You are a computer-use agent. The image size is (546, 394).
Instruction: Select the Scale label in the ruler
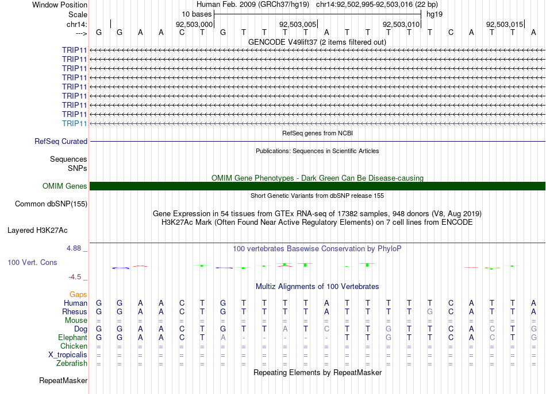coord(78,14)
